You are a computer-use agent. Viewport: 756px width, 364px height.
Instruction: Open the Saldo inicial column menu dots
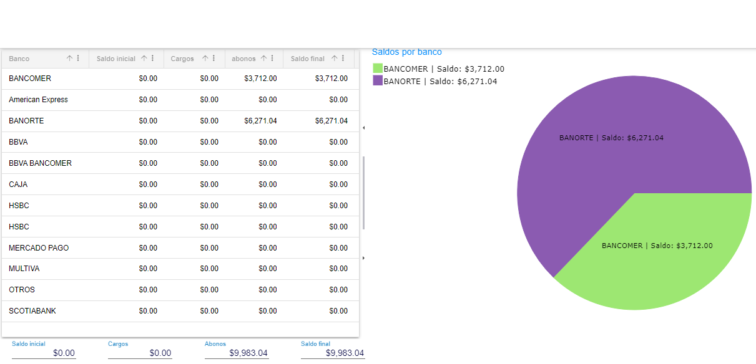[152, 59]
